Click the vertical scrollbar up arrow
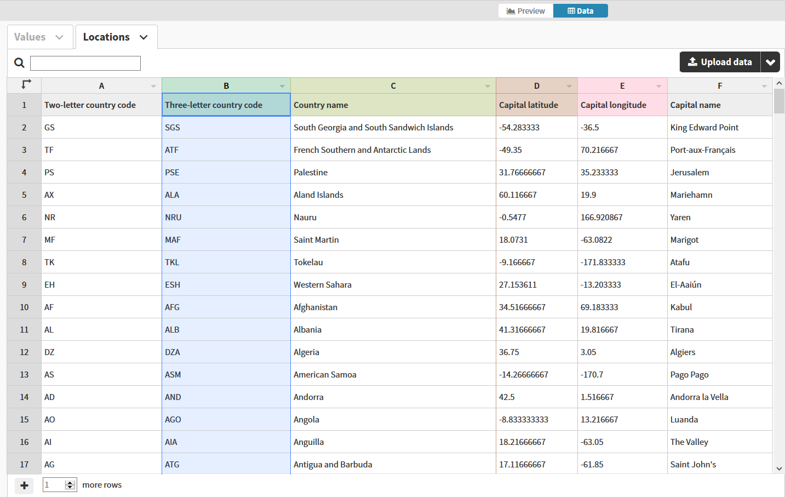Image resolution: width=785 pixels, height=497 pixels. [x=779, y=83]
